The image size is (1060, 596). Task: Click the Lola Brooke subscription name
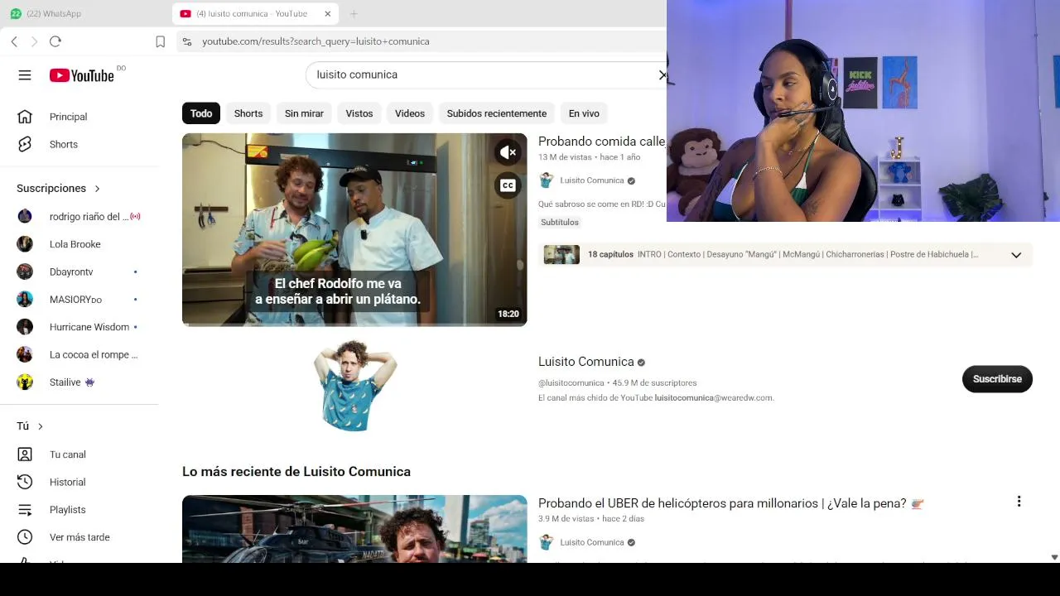point(75,244)
